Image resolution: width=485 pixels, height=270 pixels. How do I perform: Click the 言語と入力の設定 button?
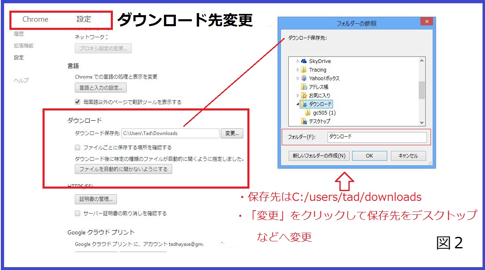[x=101, y=88]
